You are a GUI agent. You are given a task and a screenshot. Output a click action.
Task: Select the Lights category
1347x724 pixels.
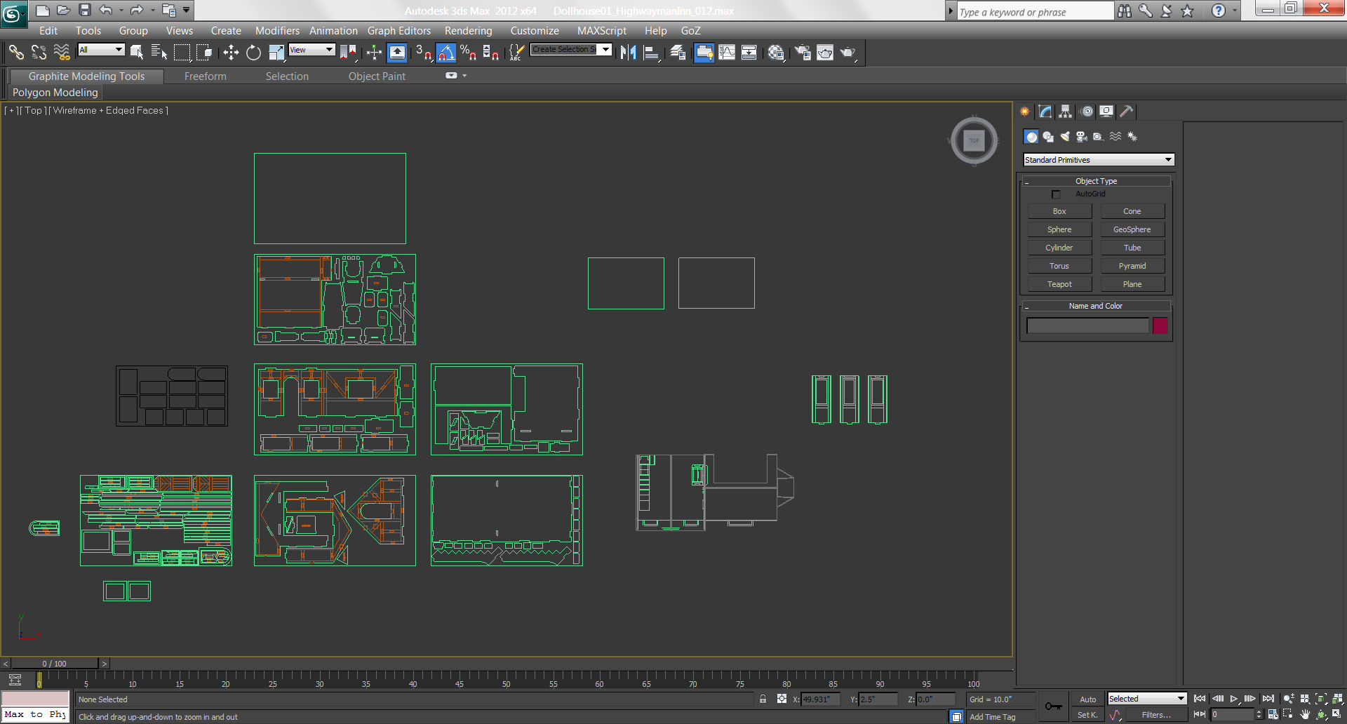1065,137
